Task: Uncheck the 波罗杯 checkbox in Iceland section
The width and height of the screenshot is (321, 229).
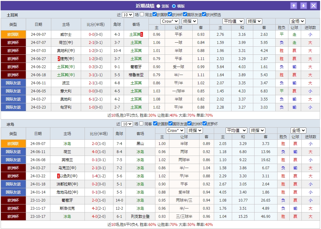Action: [205, 123]
